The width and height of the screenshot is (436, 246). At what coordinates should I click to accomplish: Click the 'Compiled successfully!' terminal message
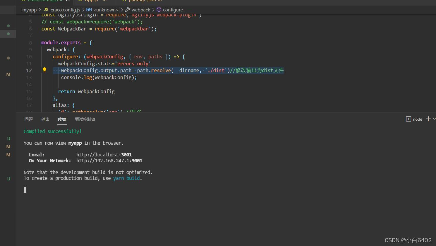[53, 131]
